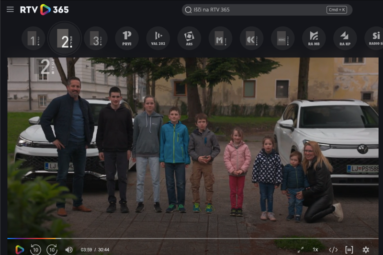Image resolution: width=383 pixels, height=255 pixels.
Task: Toggle fullscreen mode
Action: coord(301,250)
